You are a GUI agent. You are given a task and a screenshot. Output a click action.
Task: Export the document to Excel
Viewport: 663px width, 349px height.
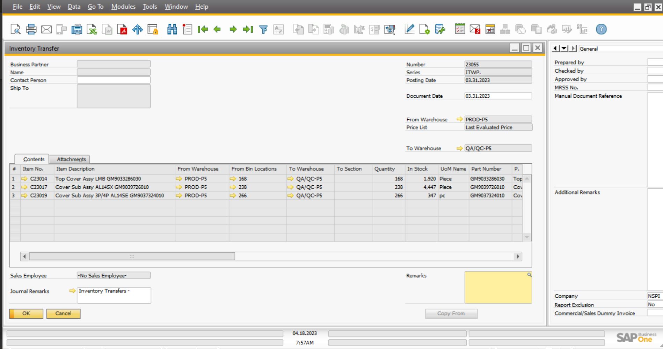pos(92,29)
